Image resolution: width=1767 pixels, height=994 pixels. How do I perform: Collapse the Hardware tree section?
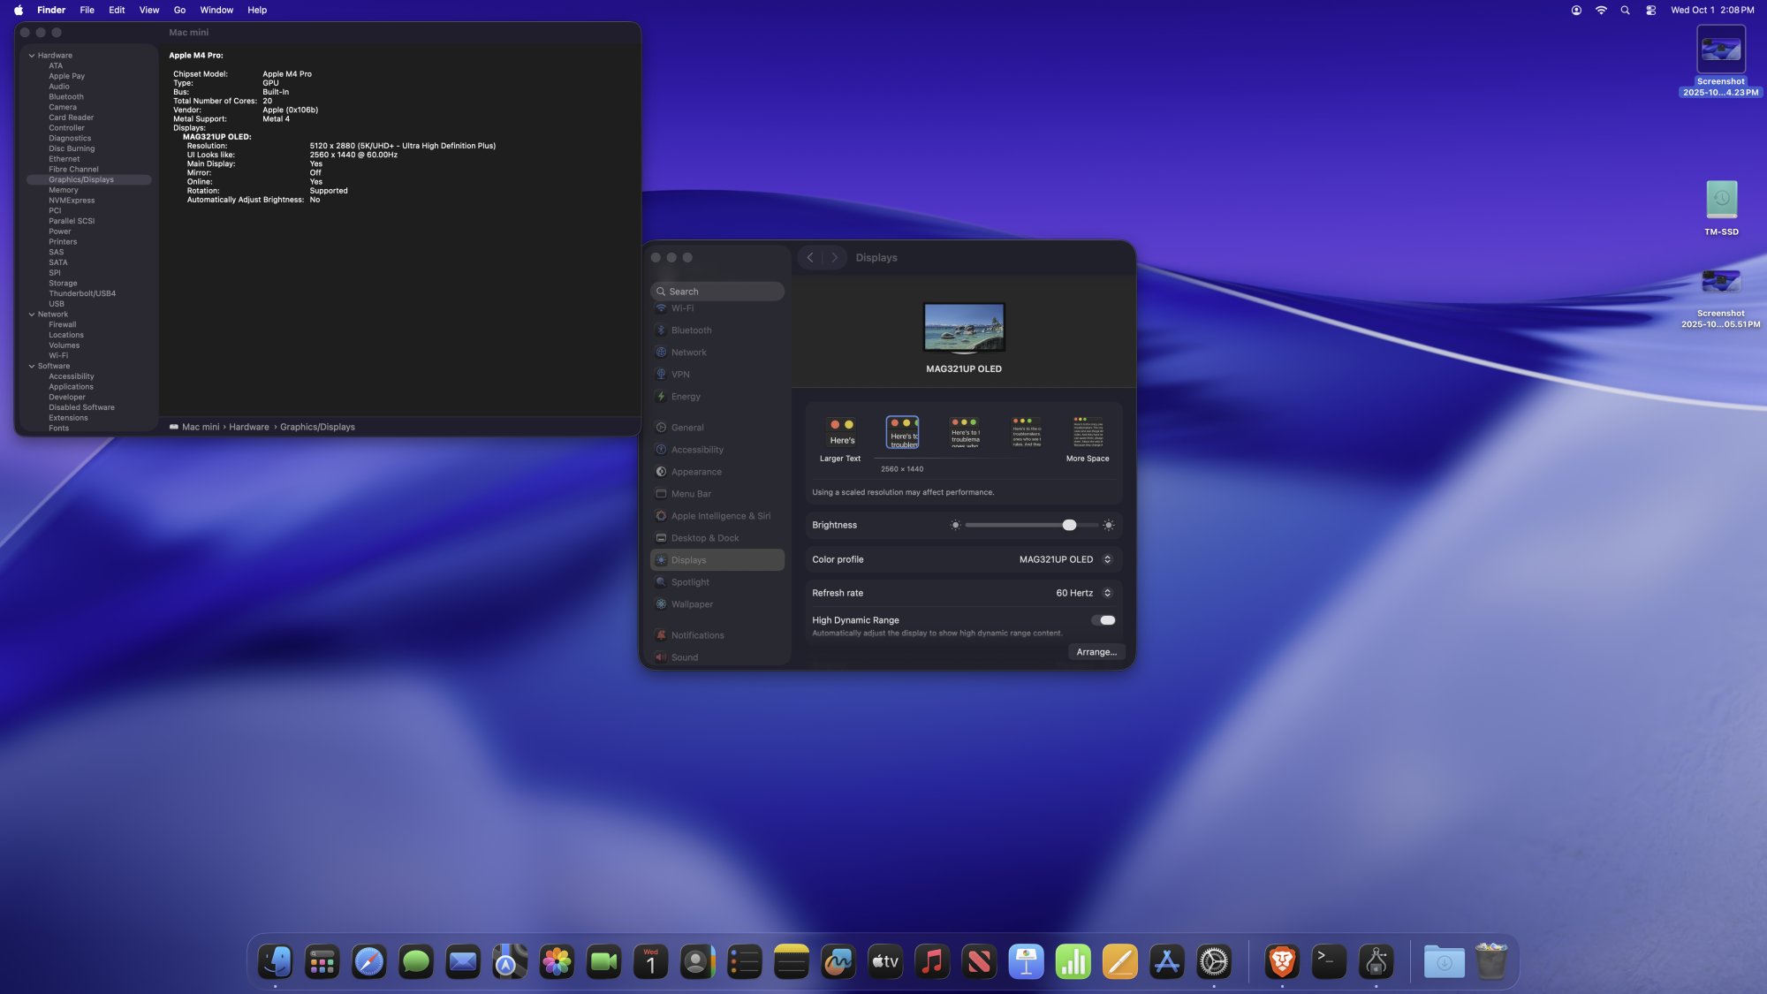[32, 56]
